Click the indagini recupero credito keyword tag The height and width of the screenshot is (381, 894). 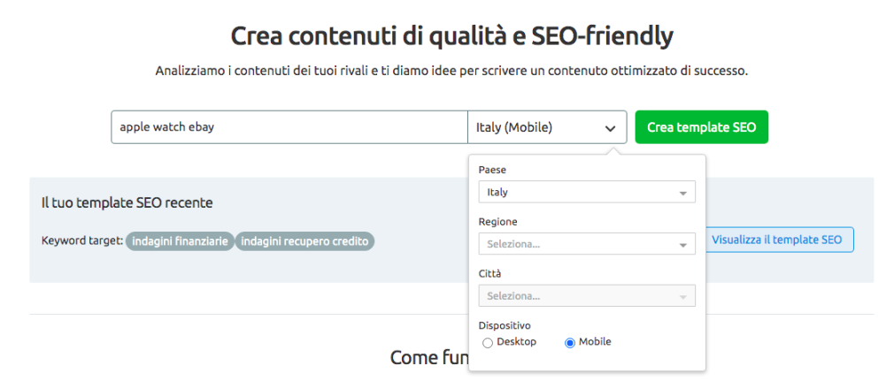(x=305, y=241)
